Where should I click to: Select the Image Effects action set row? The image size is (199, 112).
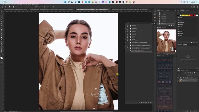139,28
